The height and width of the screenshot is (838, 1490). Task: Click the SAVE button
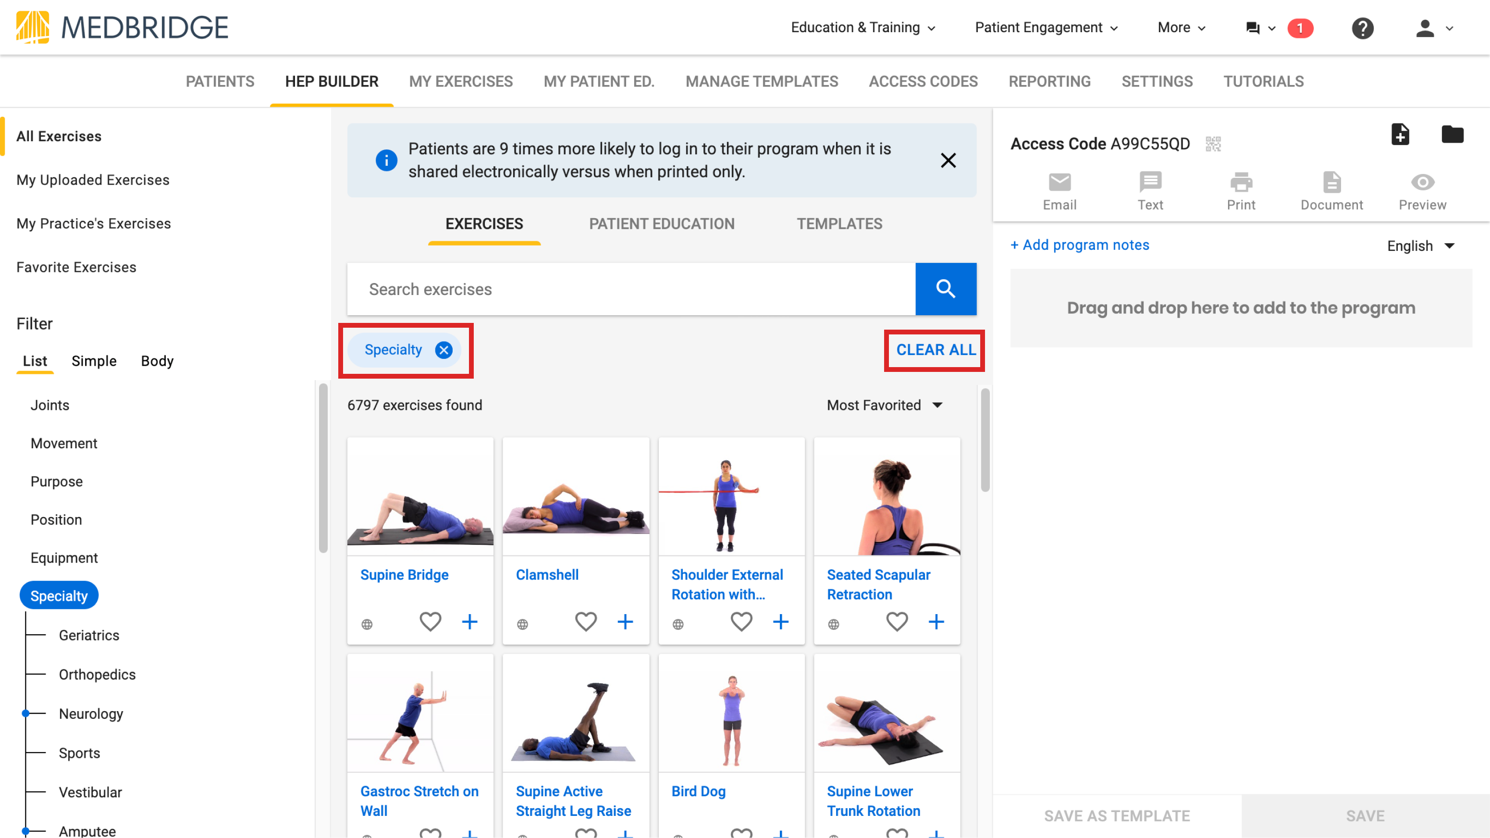(x=1365, y=816)
